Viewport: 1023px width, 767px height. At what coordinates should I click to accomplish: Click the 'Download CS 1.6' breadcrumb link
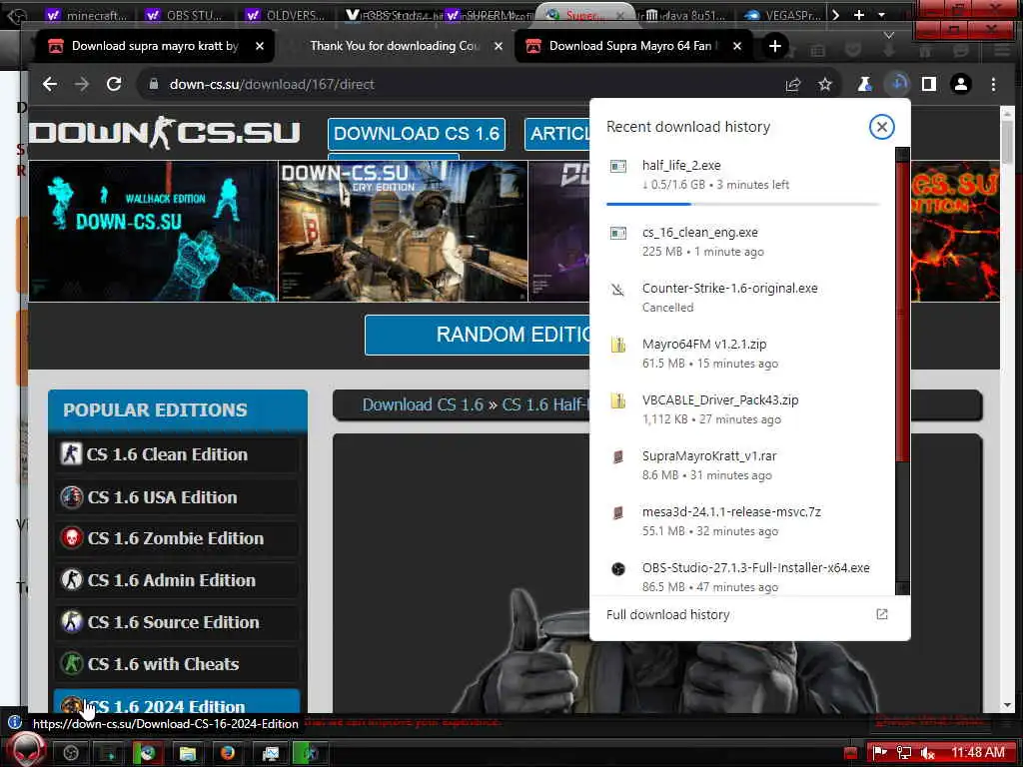423,404
